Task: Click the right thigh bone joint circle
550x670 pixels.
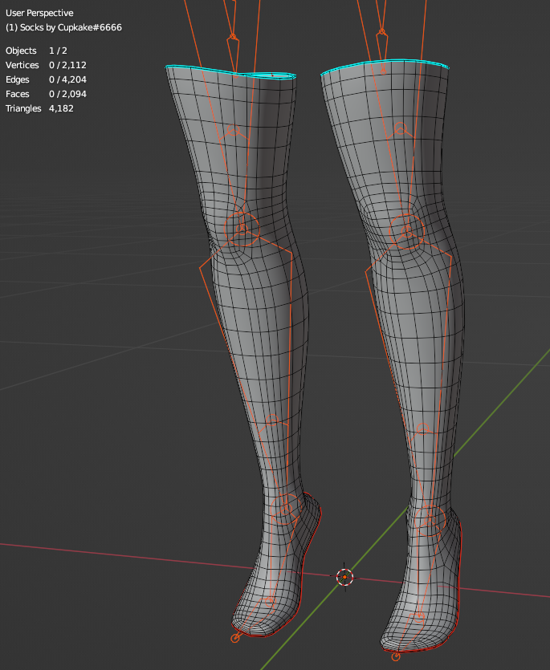Action: tap(400, 128)
